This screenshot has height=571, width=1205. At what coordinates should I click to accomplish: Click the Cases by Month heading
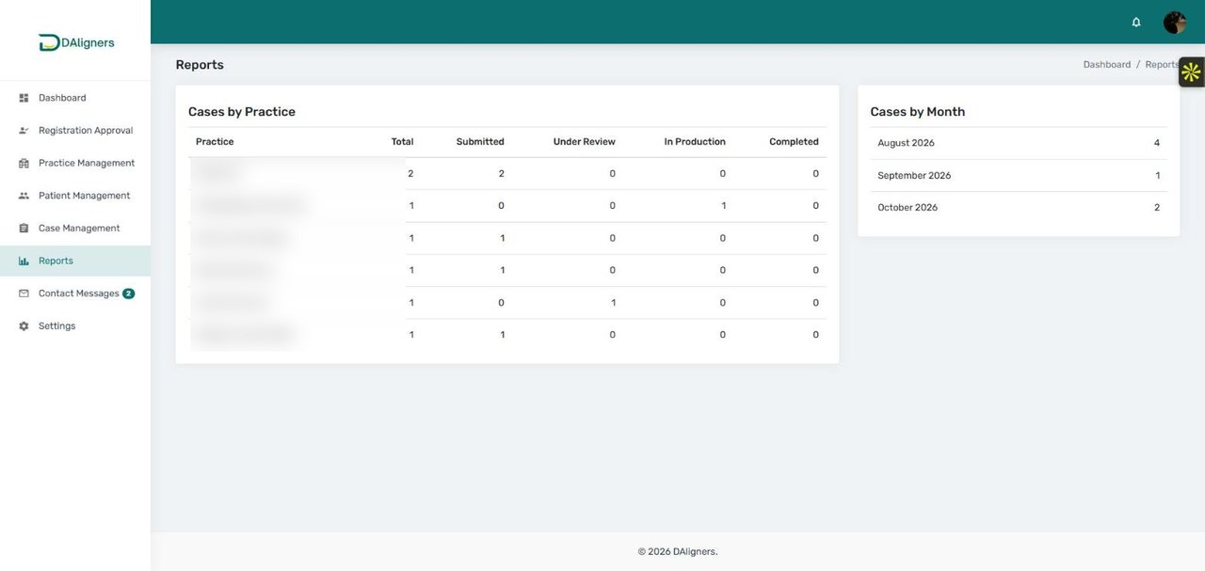point(918,112)
